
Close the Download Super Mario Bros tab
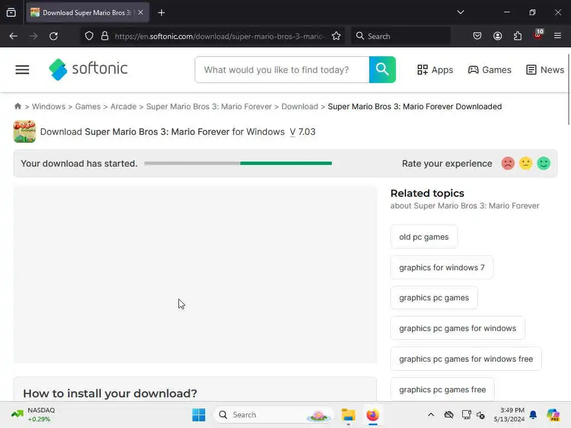pos(141,12)
